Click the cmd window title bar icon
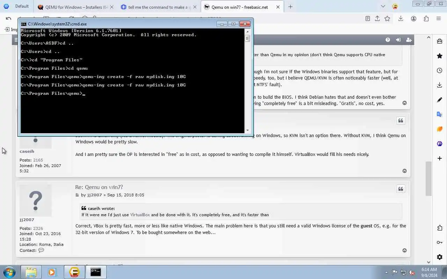Image resolution: width=447 pixels, height=279 pixels. (24, 24)
